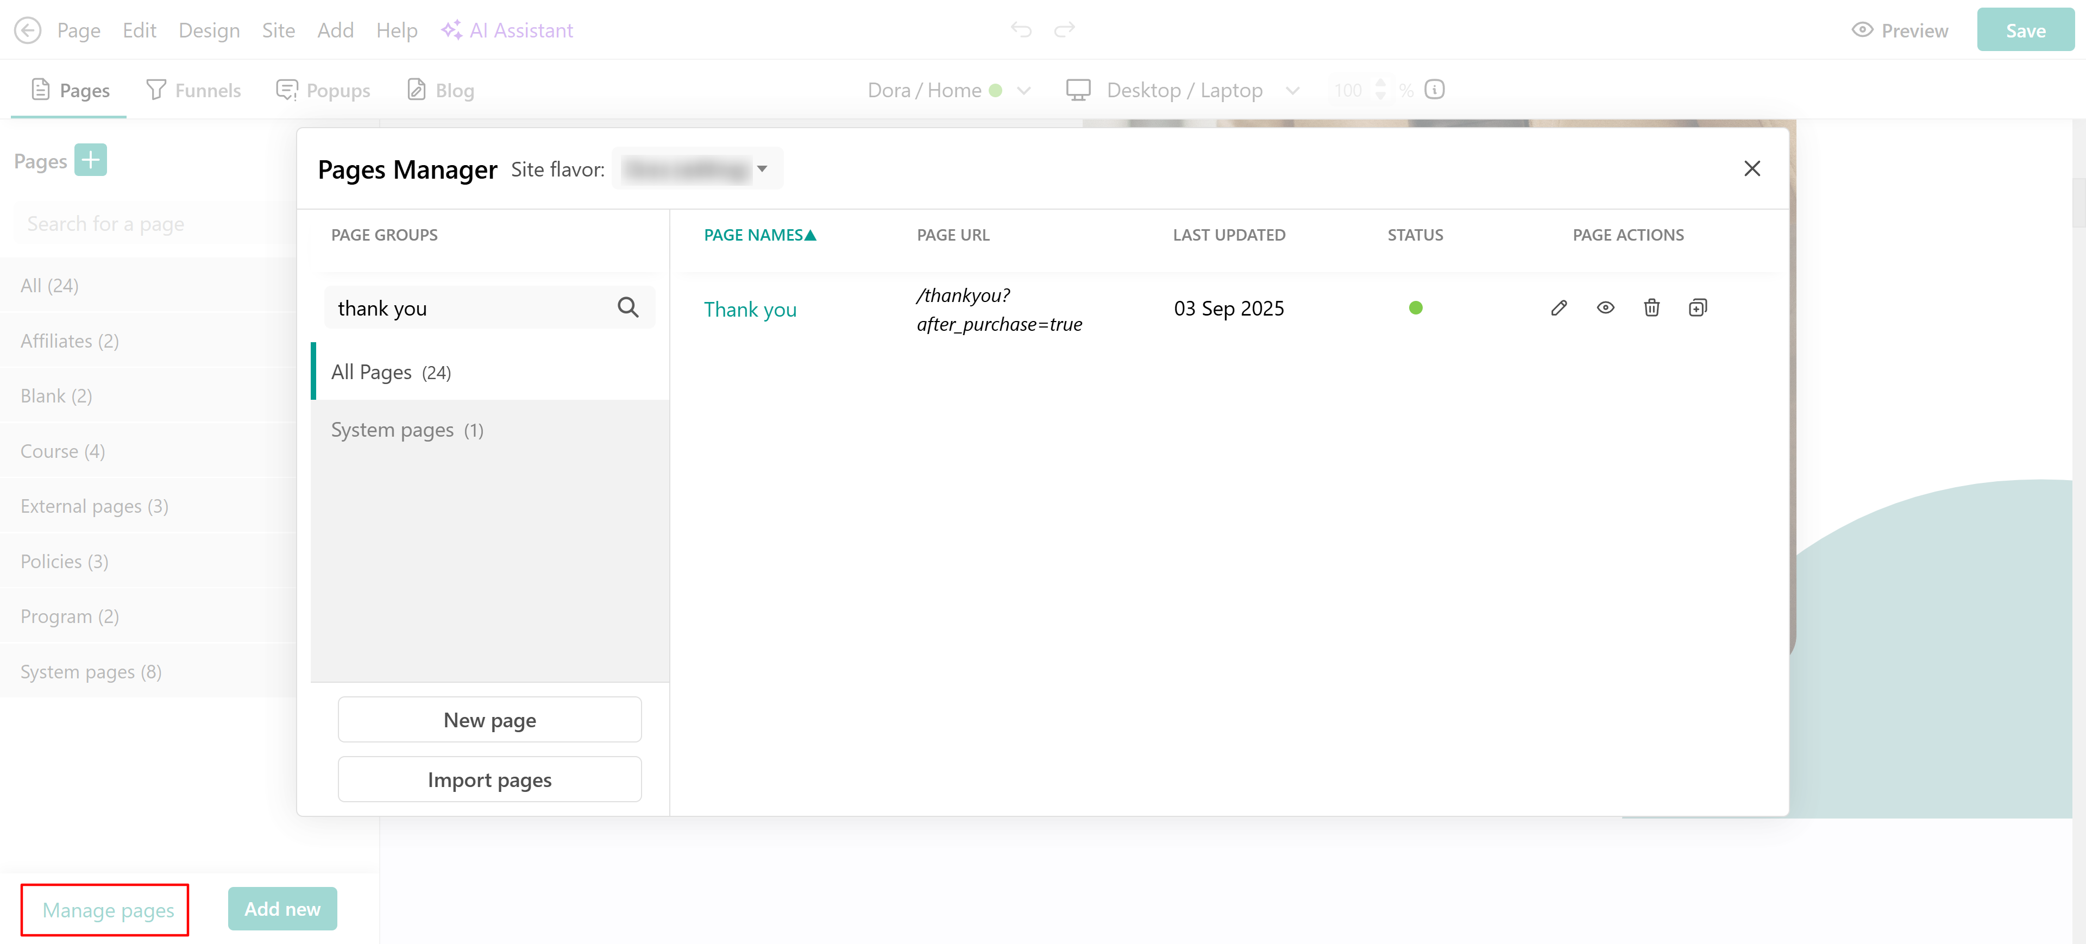2086x944 pixels.
Task: Click the pencil edit icon for Thank you page
Action: [x=1558, y=307]
